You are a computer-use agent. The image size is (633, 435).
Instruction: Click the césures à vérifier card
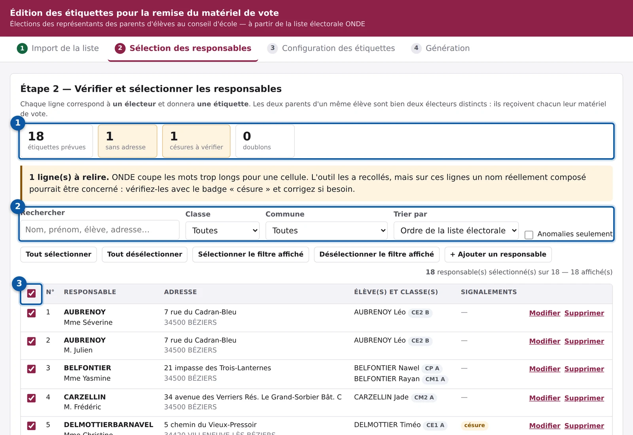(x=196, y=141)
